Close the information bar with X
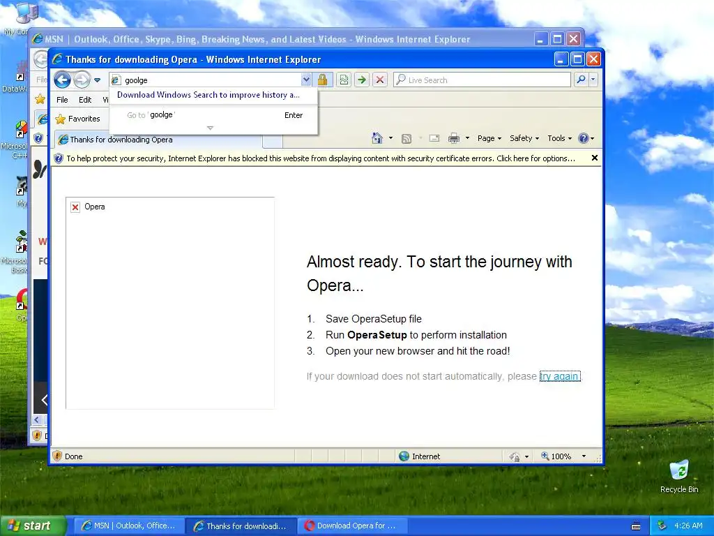 [x=594, y=158]
